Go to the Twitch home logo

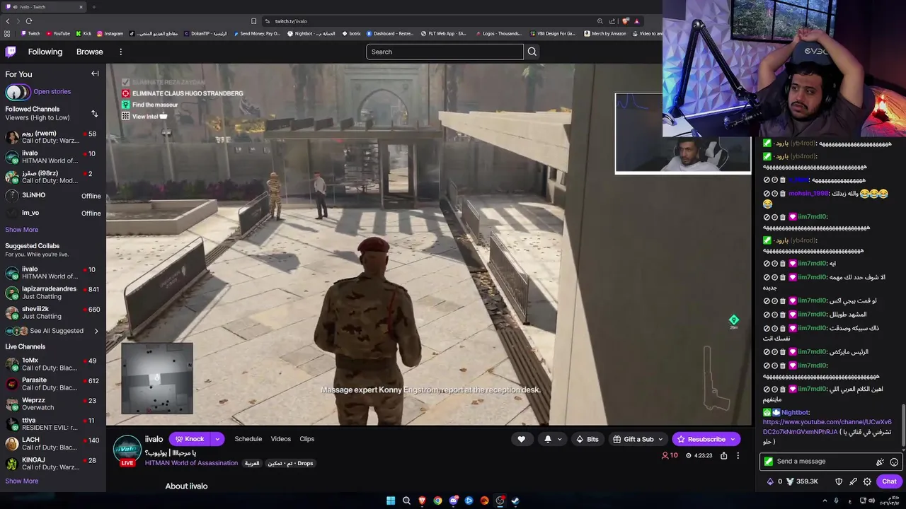point(11,52)
